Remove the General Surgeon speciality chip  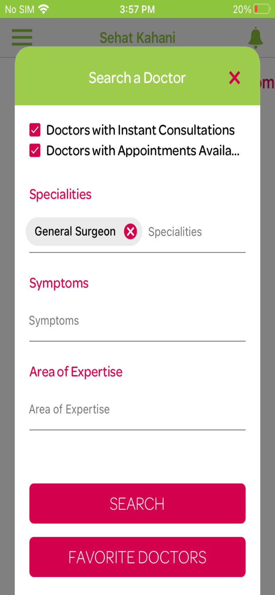pos(130,231)
